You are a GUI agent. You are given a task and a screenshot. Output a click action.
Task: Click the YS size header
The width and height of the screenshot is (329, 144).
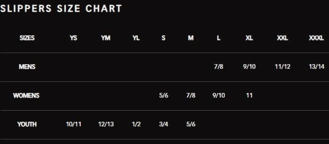73,38
